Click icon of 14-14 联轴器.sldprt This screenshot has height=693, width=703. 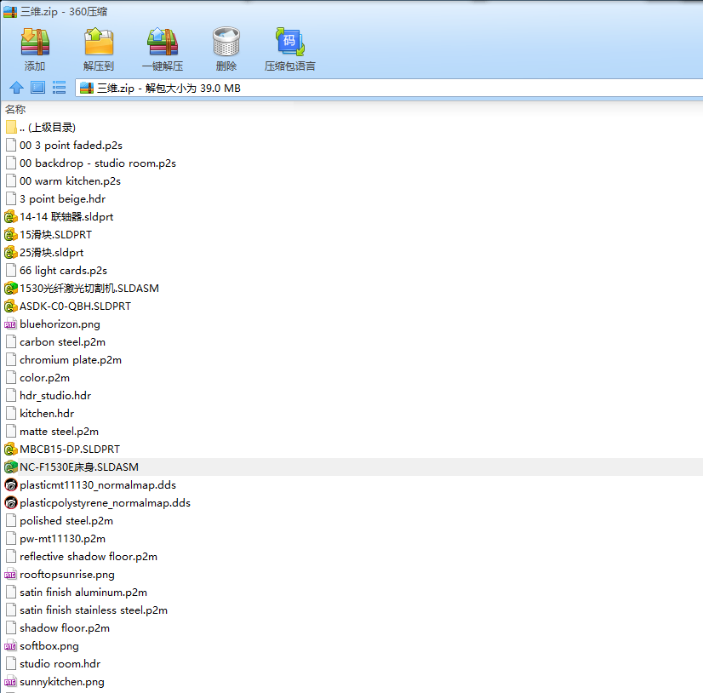(11, 217)
